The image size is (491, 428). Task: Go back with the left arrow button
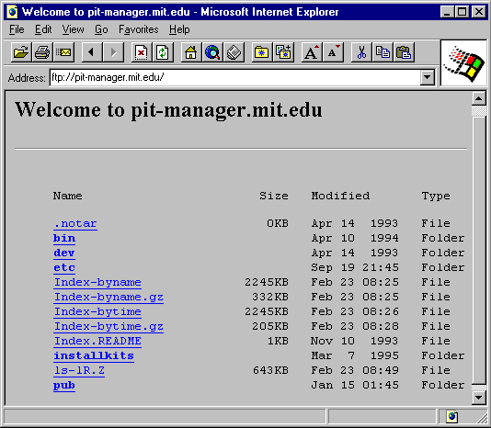92,52
